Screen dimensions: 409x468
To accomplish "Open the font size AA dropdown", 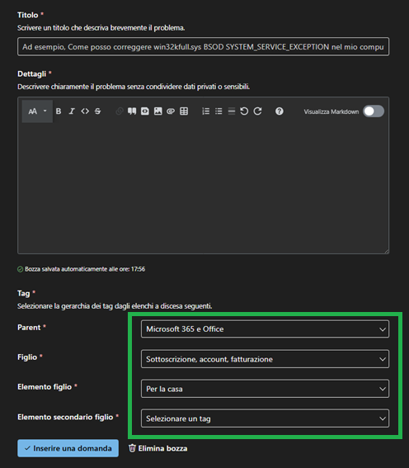I will tap(37, 111).
